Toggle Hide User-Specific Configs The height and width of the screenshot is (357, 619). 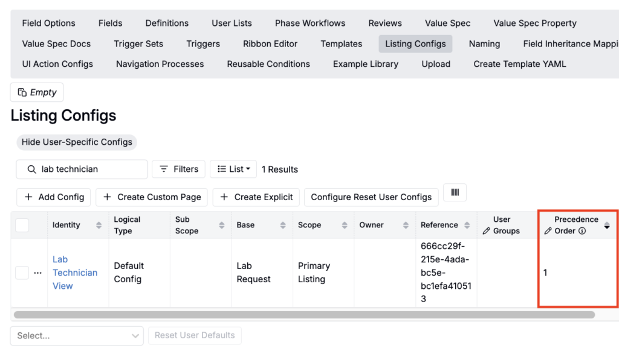pos(77,142)
